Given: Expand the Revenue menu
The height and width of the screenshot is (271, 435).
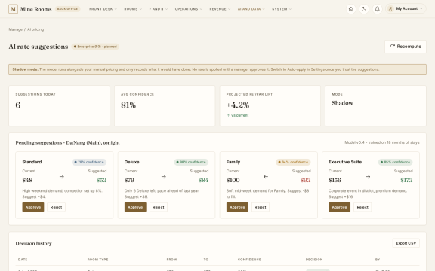Looking at the screenshot, I should (x=220, y=9).
